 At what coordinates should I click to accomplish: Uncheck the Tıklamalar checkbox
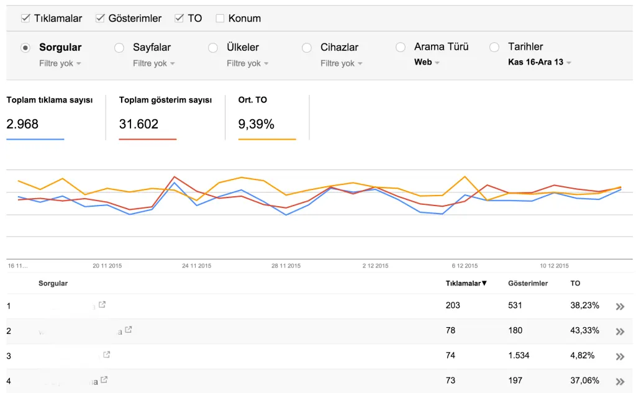click(25, 18)
